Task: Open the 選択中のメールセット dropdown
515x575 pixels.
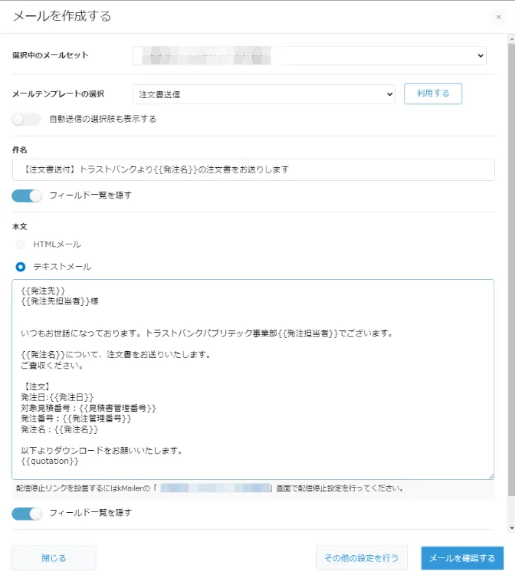Action: click(309, 55)
